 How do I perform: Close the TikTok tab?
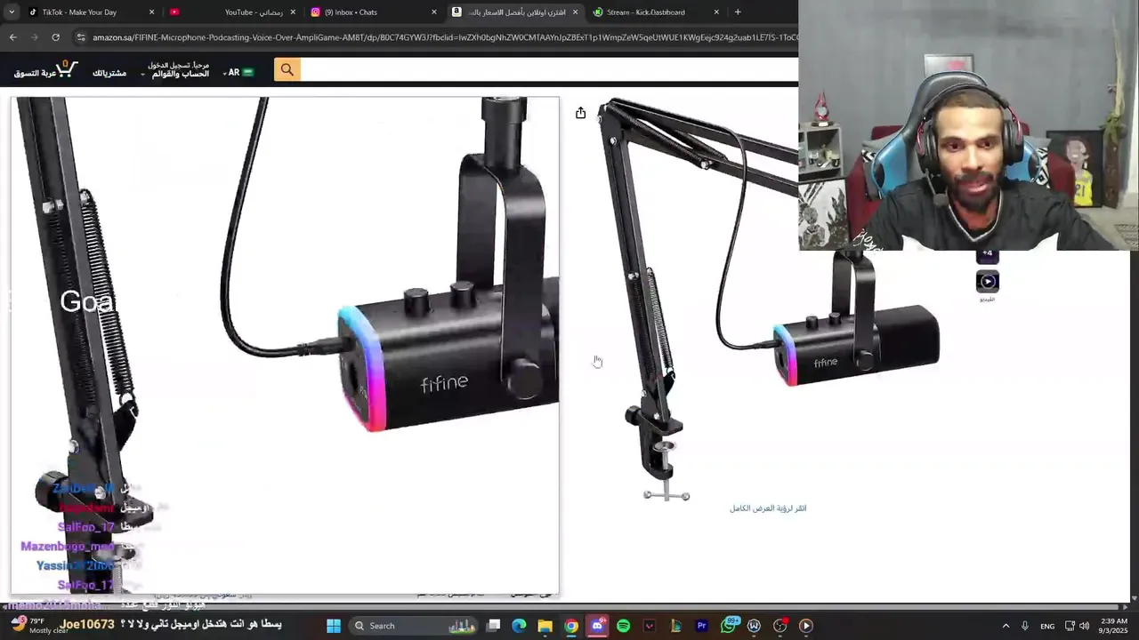151,12
